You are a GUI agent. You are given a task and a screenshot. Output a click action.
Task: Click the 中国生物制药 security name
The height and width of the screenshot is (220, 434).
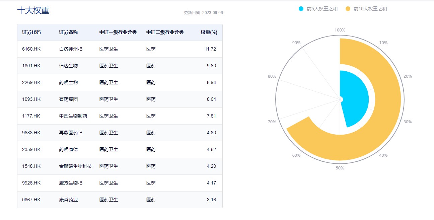73,116
